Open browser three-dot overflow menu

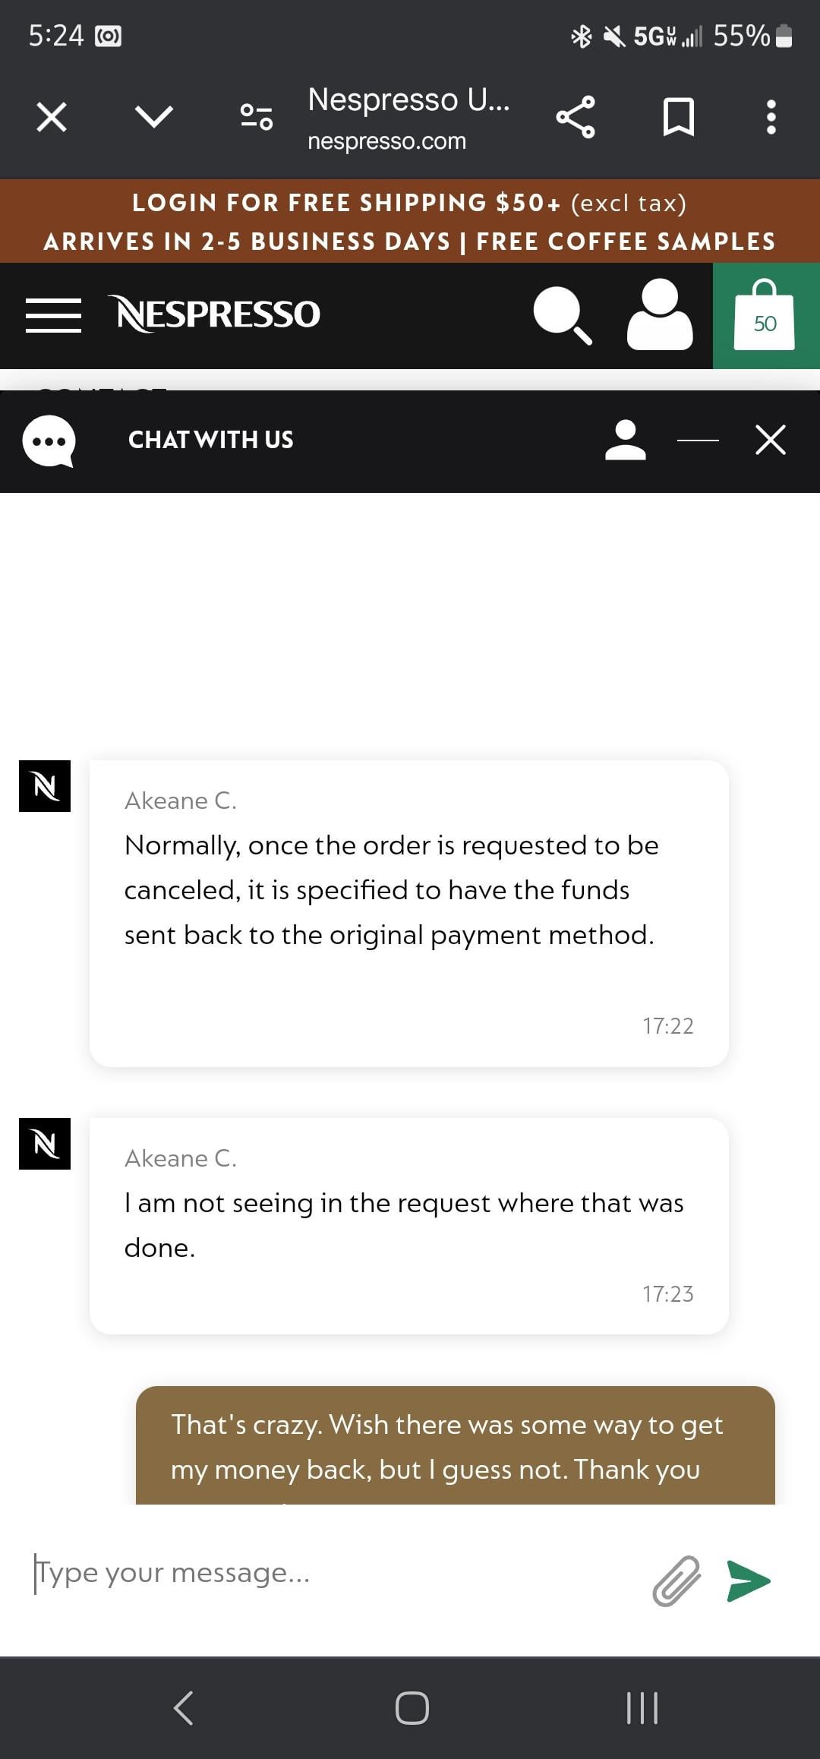coord(771,117)
